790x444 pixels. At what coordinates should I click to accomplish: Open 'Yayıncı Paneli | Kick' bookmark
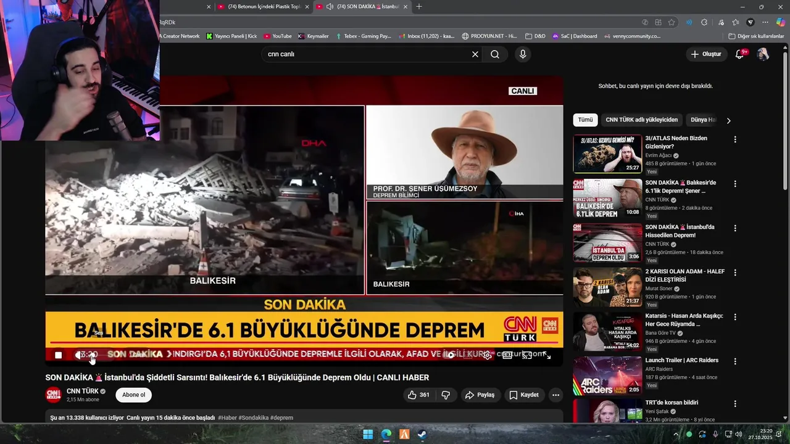[x=231, y=36]
